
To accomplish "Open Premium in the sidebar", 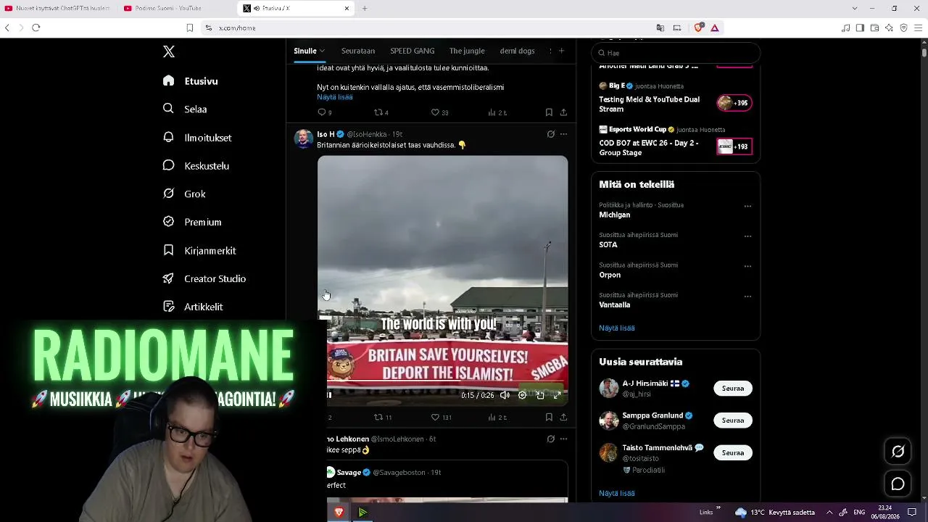I will (x=192, y=222).
